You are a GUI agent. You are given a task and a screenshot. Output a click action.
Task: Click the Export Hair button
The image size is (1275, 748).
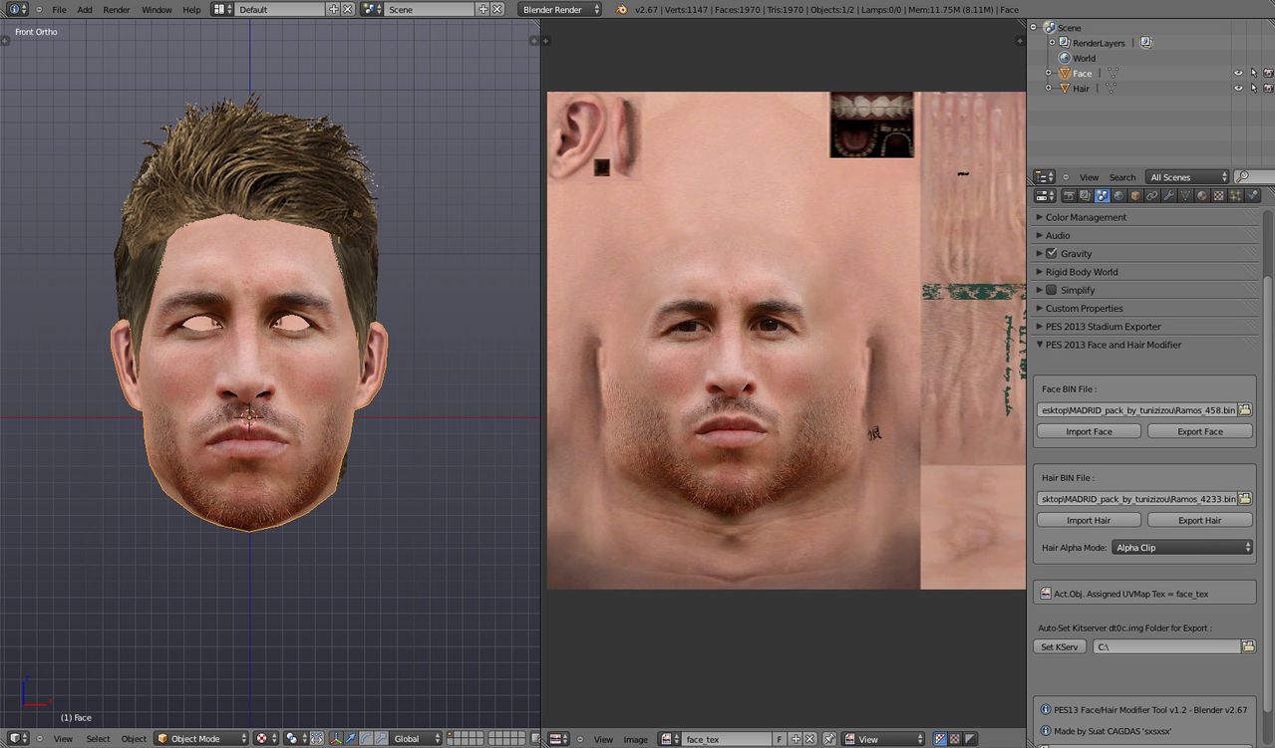[x=1199, y=521]
